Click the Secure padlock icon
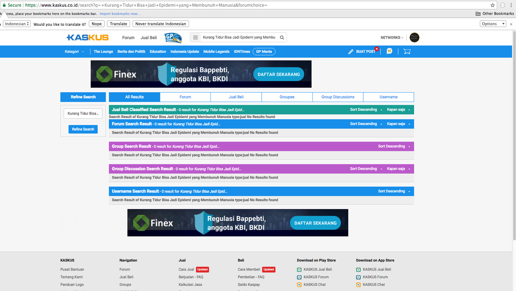The width and height of the screenshot is (516, 291). (x=4, y=5)
